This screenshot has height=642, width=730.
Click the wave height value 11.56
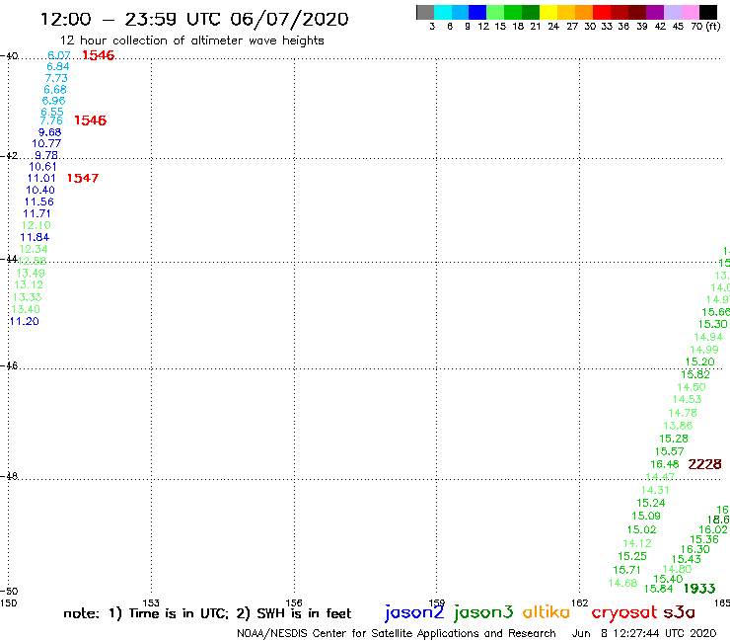click(x=39, y=201)
